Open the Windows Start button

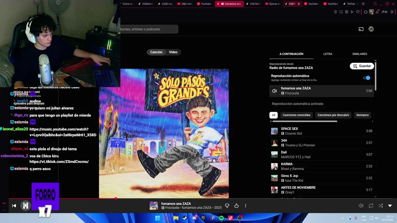(x=158, y=218)
